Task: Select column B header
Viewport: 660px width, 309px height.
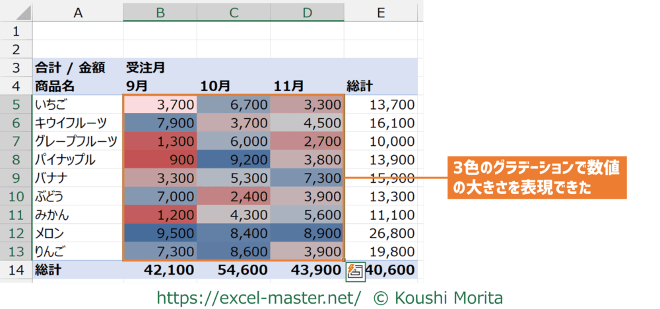Action: point(160,11)
